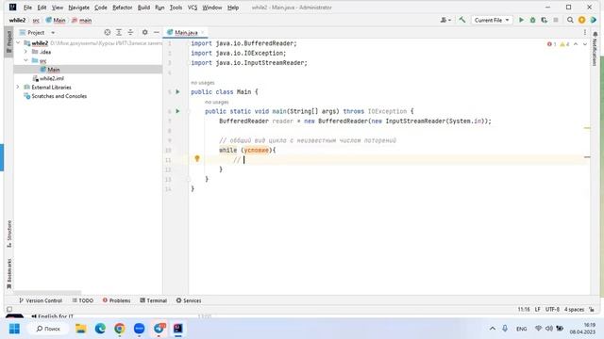This screenshot has width=604, height=339.
Task: Click run gutter icon beside class Main
Action: click(177, 92)
